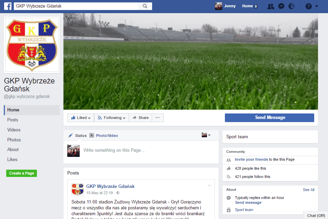Click the Messenger icon by Typically replies
This screenshot has width=328, height=219.
tap(229, 198)
